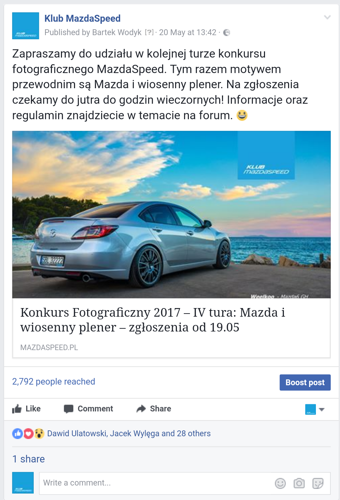
Task: Click the Boost post button
Action: [305, 382]
